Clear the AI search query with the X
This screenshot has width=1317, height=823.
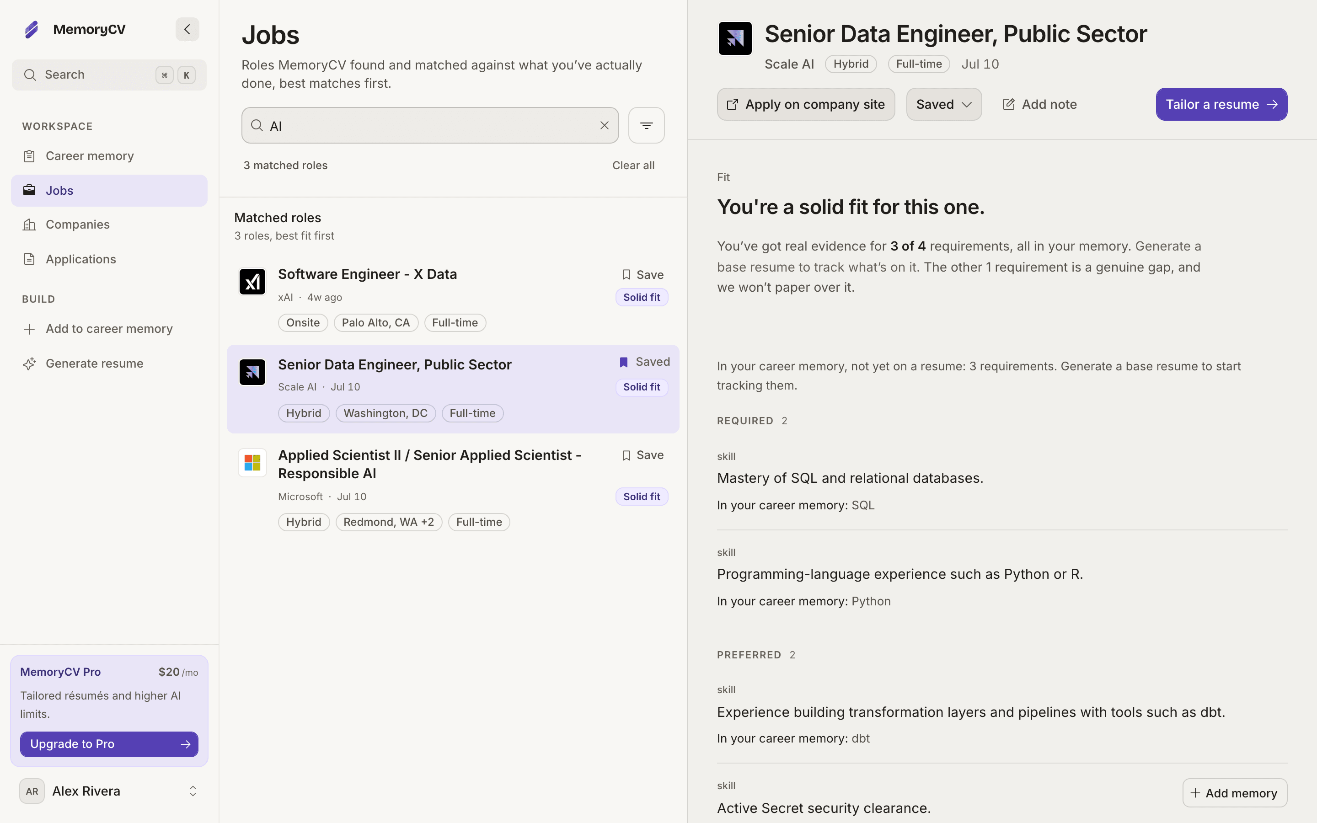tap(604, 125)
